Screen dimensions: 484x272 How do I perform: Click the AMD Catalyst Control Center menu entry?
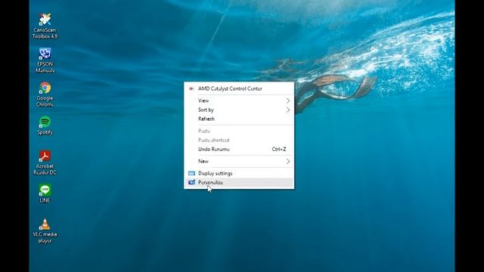point(239,88)
